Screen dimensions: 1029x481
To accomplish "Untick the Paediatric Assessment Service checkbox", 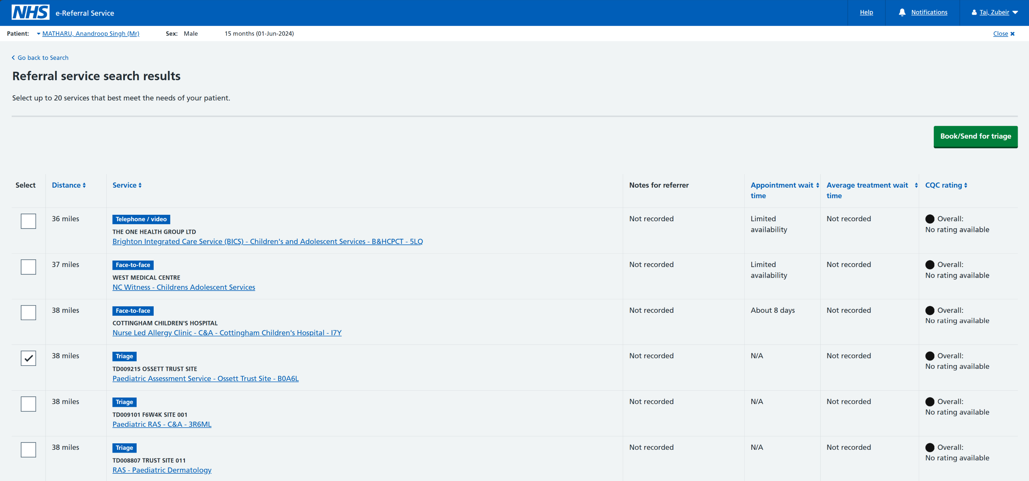I will (x=28, y=358).
